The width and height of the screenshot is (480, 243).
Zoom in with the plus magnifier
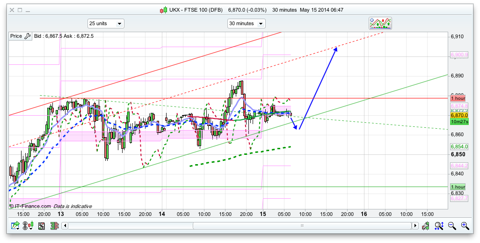[465, 226]
